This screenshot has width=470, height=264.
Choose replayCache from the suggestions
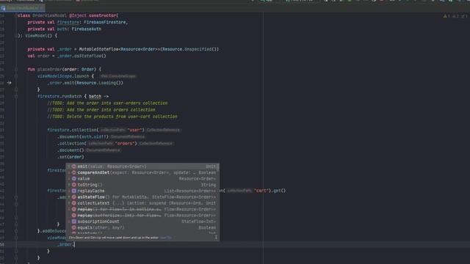point(142,191)
